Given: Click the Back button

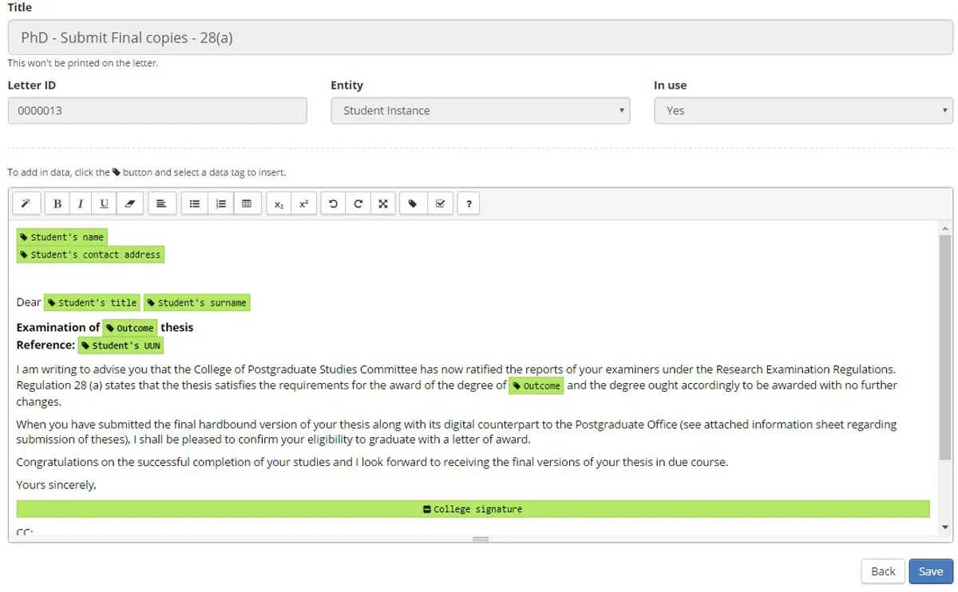Looking at the screenshot, I should [x=882, y=571].
